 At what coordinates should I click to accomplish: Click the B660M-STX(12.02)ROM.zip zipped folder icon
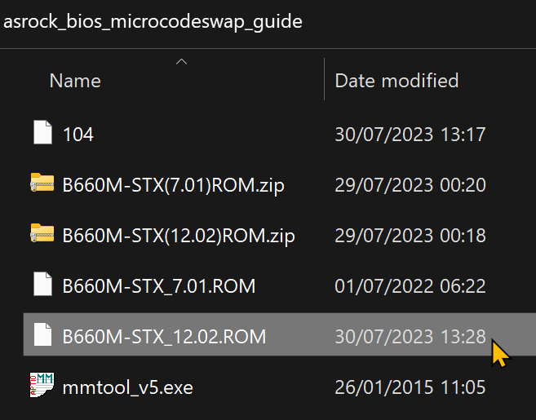tap(42, 235)
